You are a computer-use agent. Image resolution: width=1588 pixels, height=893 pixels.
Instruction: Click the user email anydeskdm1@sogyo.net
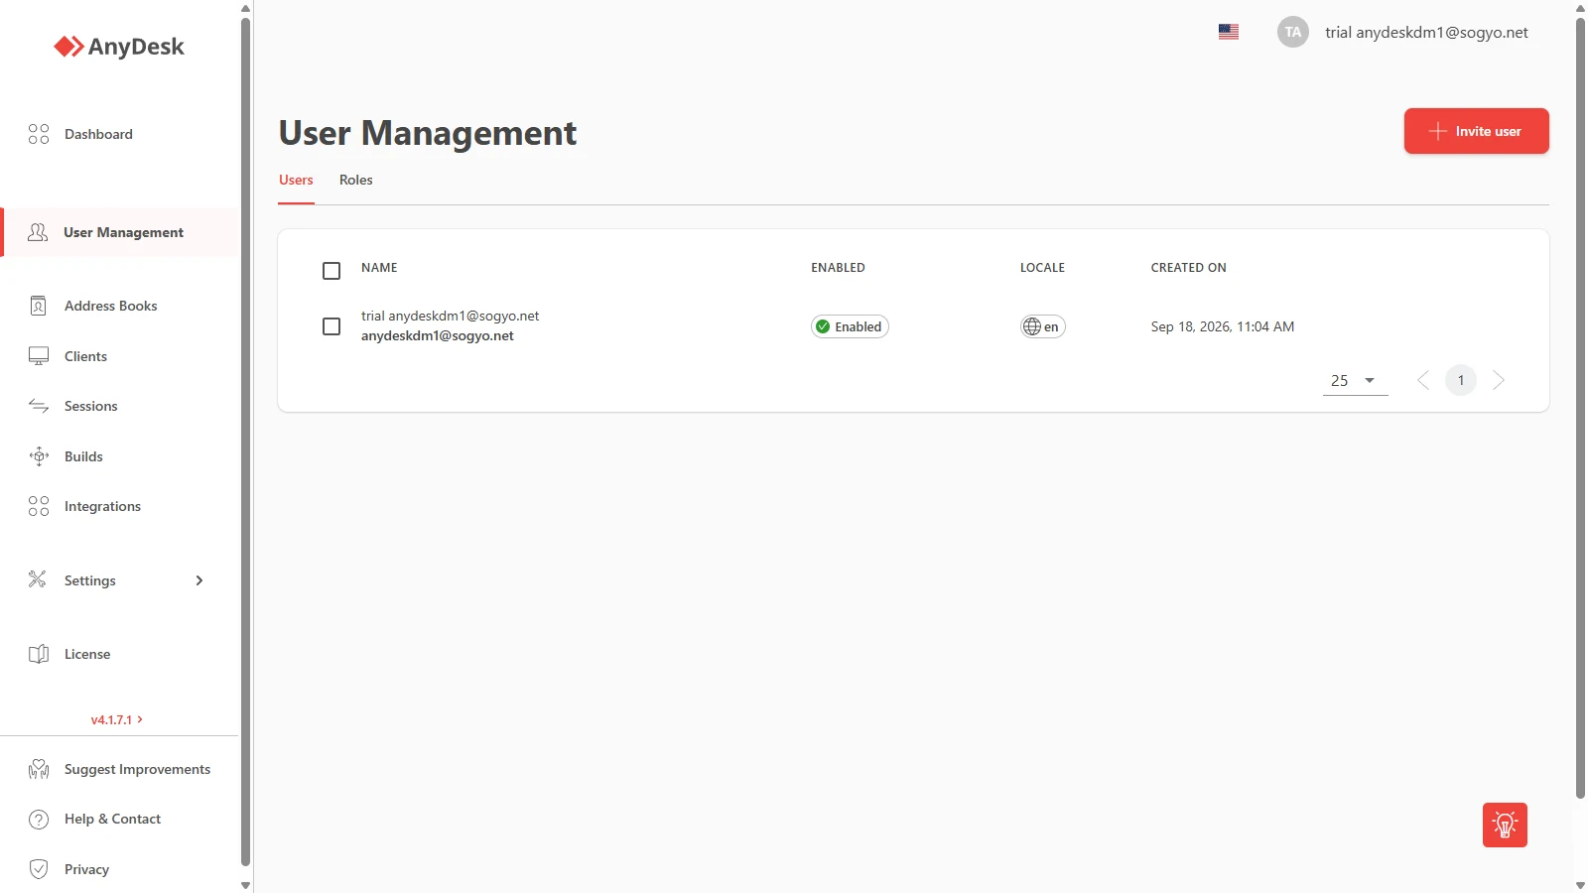(x=438, y=336)
